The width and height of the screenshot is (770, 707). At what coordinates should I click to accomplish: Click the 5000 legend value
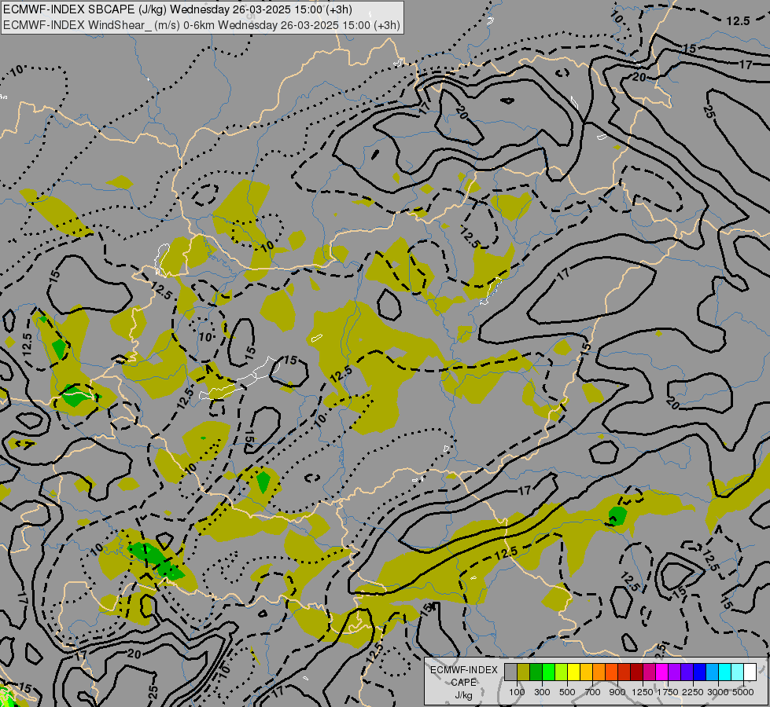[743, 692]
